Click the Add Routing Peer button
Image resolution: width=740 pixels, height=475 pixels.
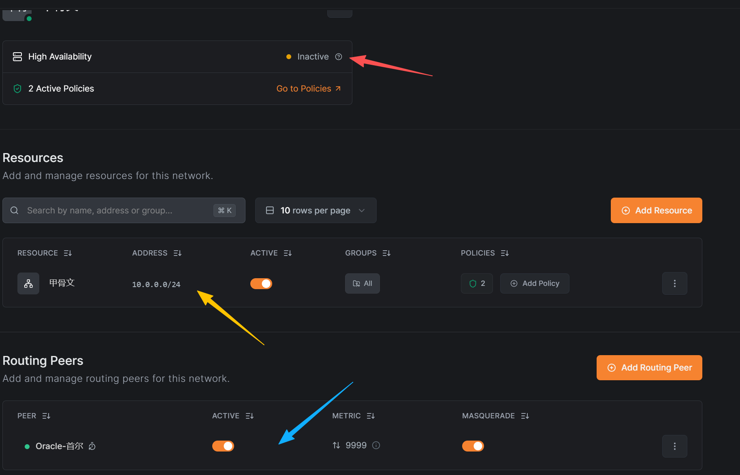tap(649, 368)
